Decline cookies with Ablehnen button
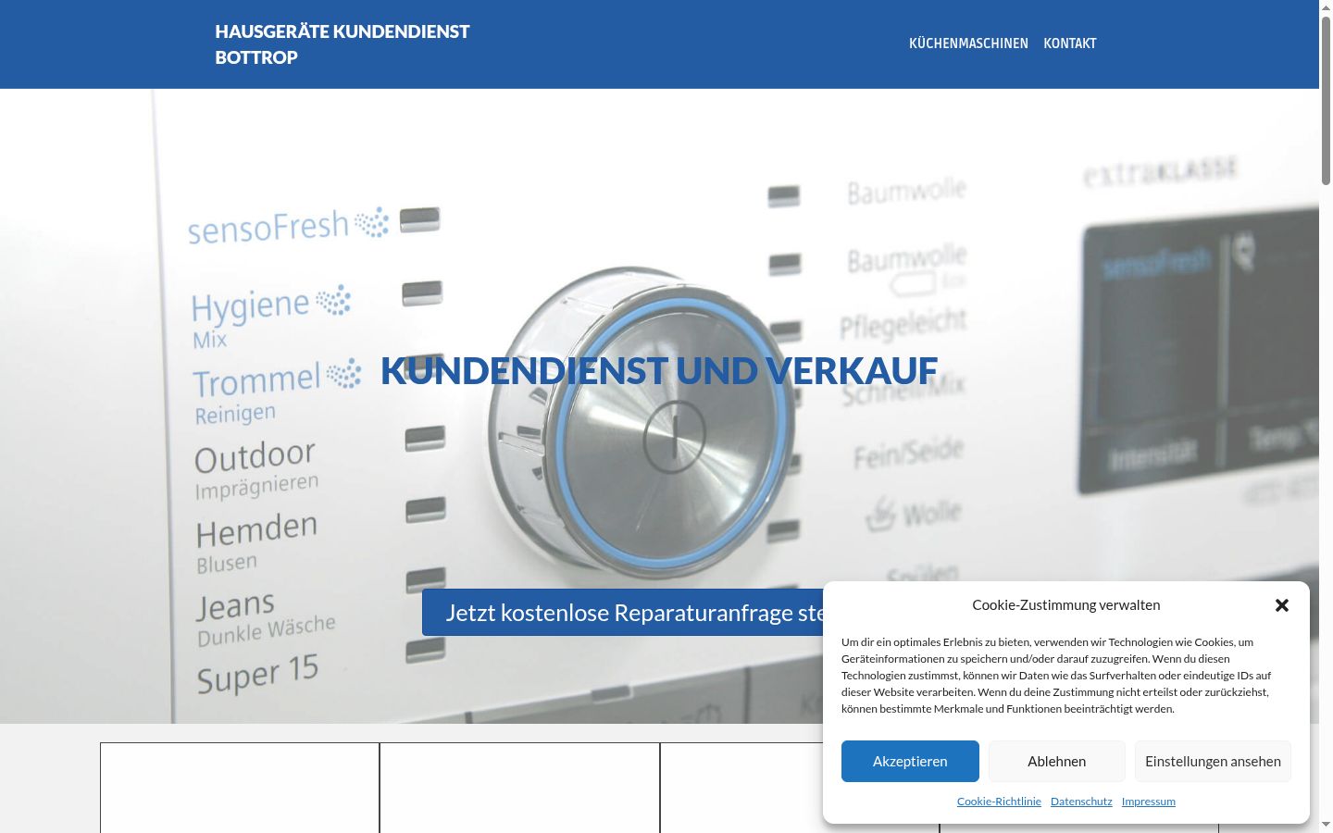This screenshot has width=1333, height=833. coord(1056,761)
